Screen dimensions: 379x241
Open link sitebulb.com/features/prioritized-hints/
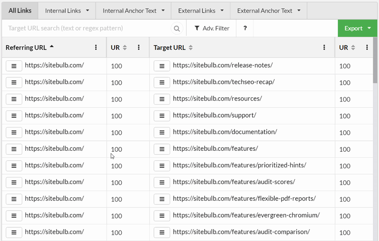tap(239, 165)
